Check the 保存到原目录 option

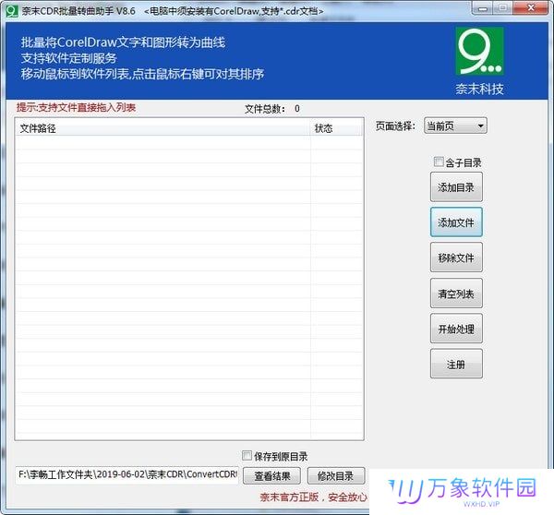click(247, 455)
